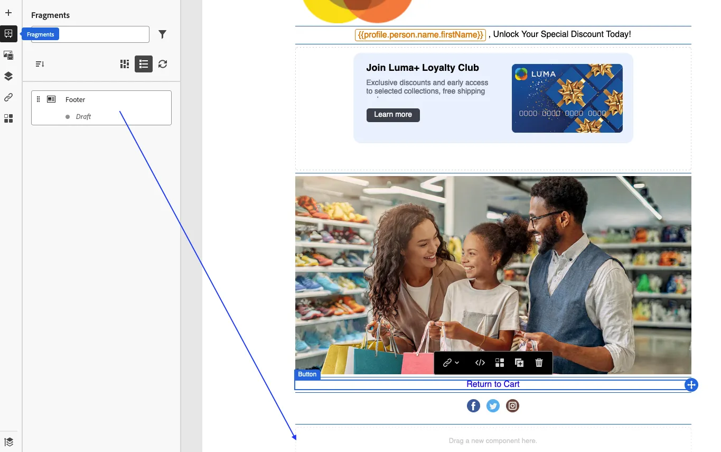
Task: Switch fragments to grid view
Action: pos(125,64)
